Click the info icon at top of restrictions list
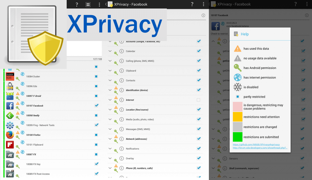 203,15
